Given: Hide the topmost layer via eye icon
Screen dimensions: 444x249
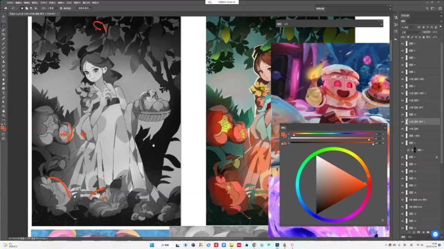Looking at the screenshot, I should 402,43.
